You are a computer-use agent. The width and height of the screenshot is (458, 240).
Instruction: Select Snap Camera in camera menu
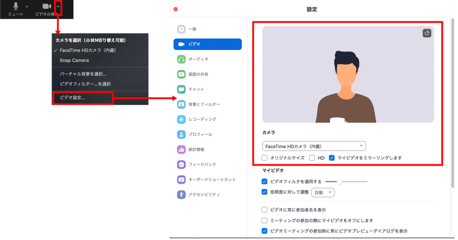(x=74, y=60)
